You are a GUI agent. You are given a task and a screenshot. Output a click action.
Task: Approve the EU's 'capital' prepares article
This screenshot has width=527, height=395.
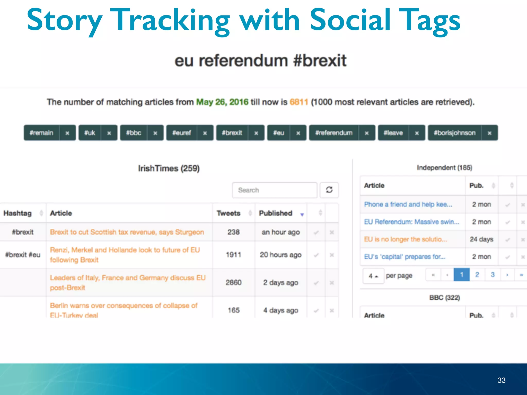[x=508, y=257]
